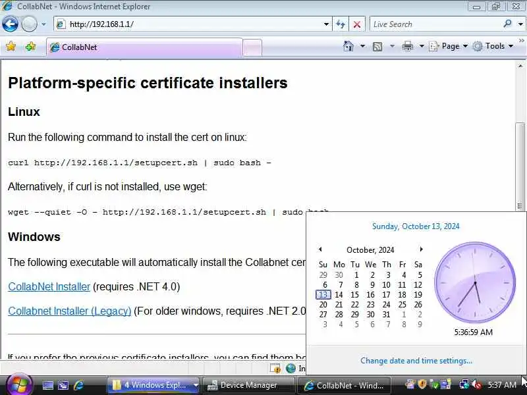This screenshot has width=527, height=395.
Task: Select the CollabNet browser tab
Action: (x=144, y=47)
